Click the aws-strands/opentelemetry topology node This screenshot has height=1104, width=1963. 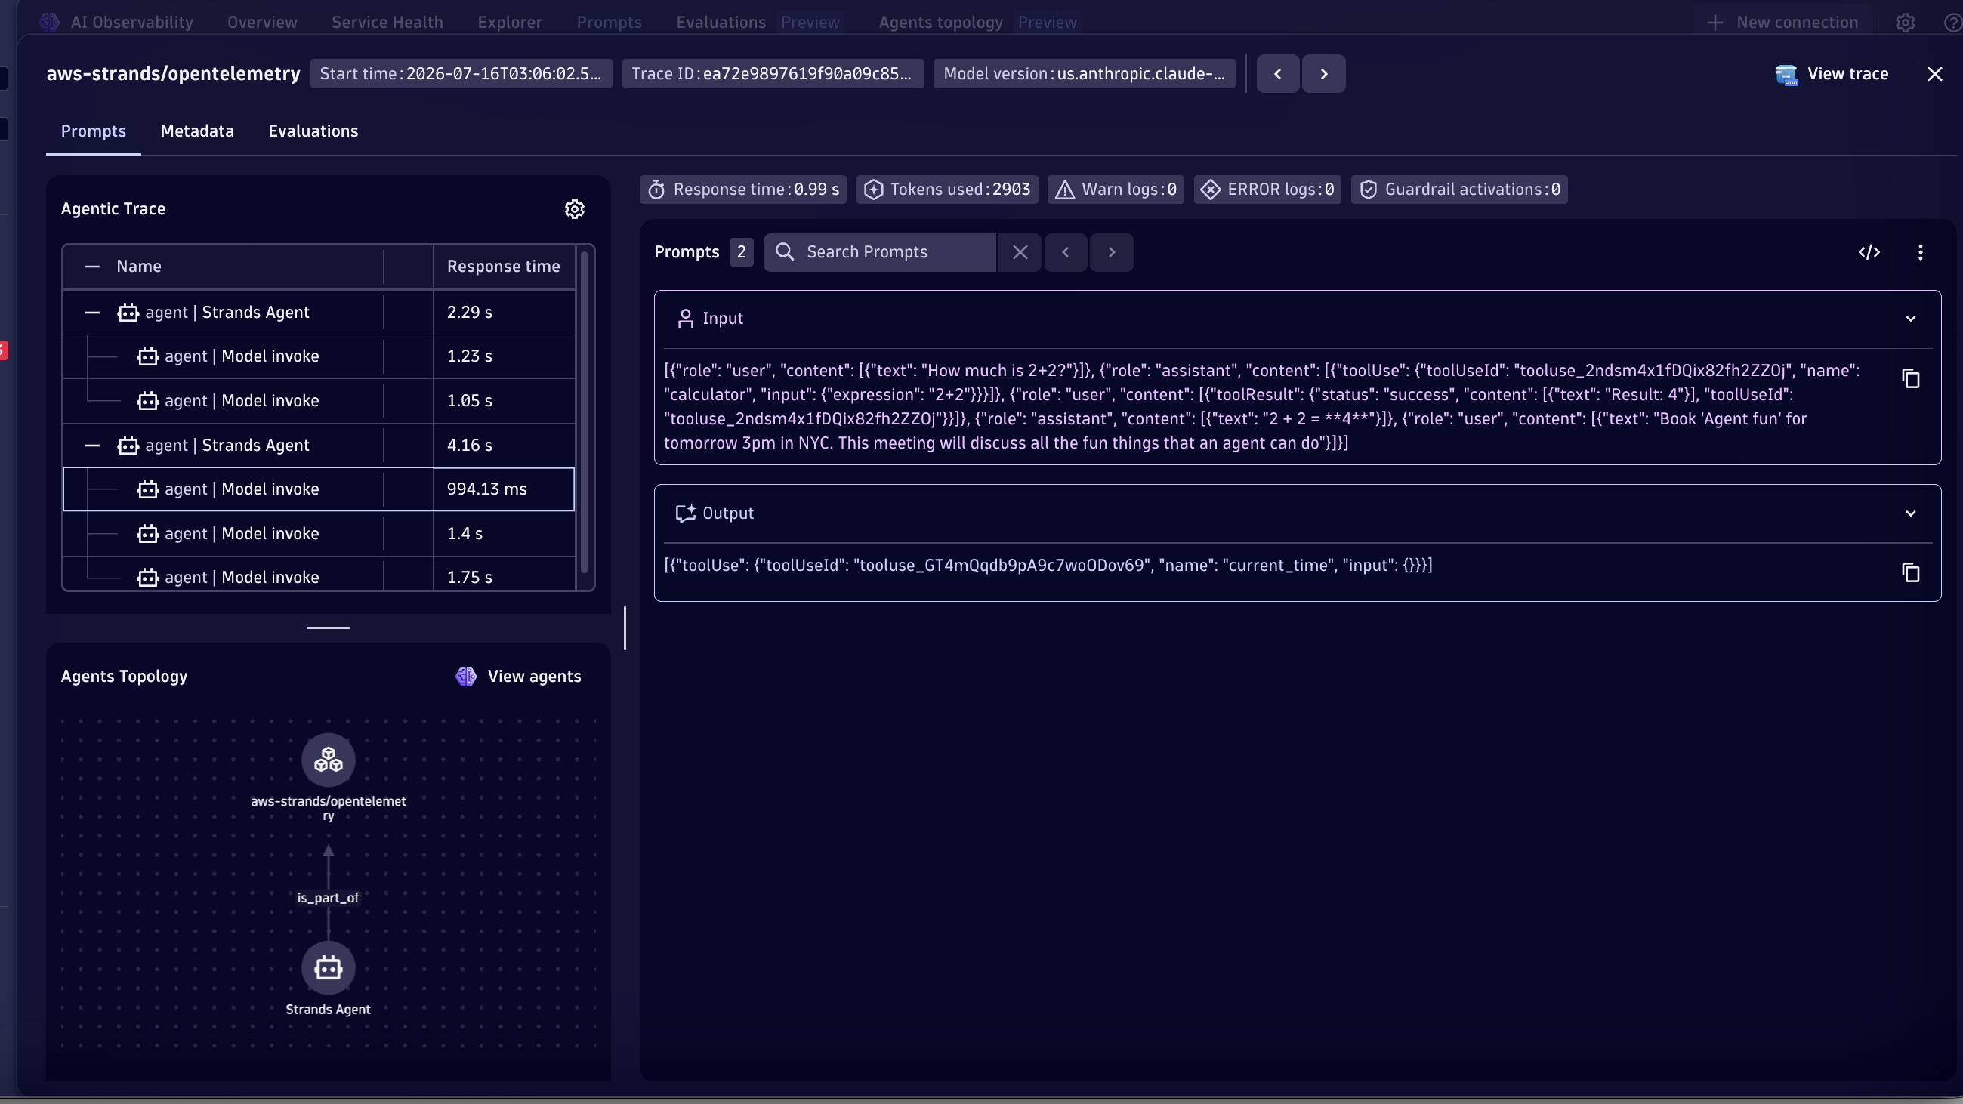[x=329, y=760]
